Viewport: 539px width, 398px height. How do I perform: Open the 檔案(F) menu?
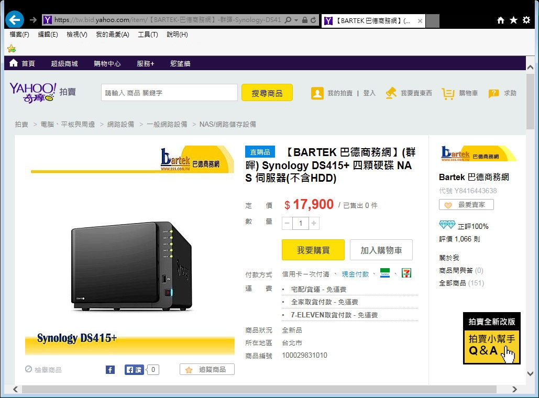[x=19, y=35]
